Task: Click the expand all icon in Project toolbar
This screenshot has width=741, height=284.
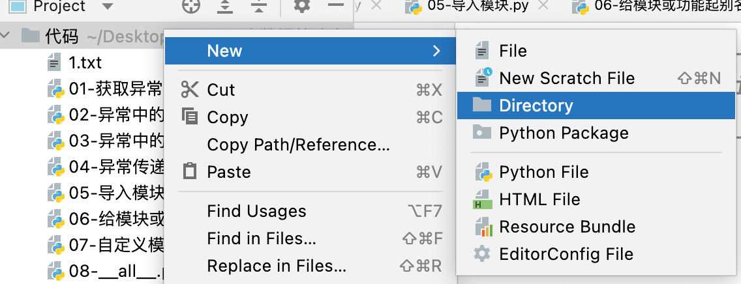Action: pos(224,7)
